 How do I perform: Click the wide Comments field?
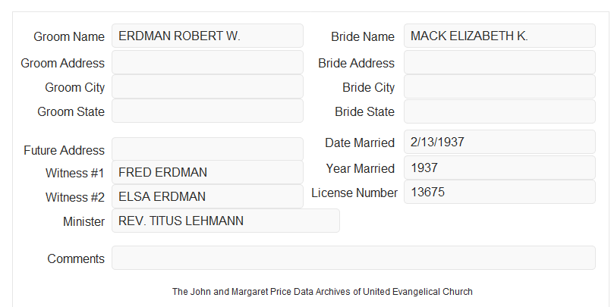point(354,258)
